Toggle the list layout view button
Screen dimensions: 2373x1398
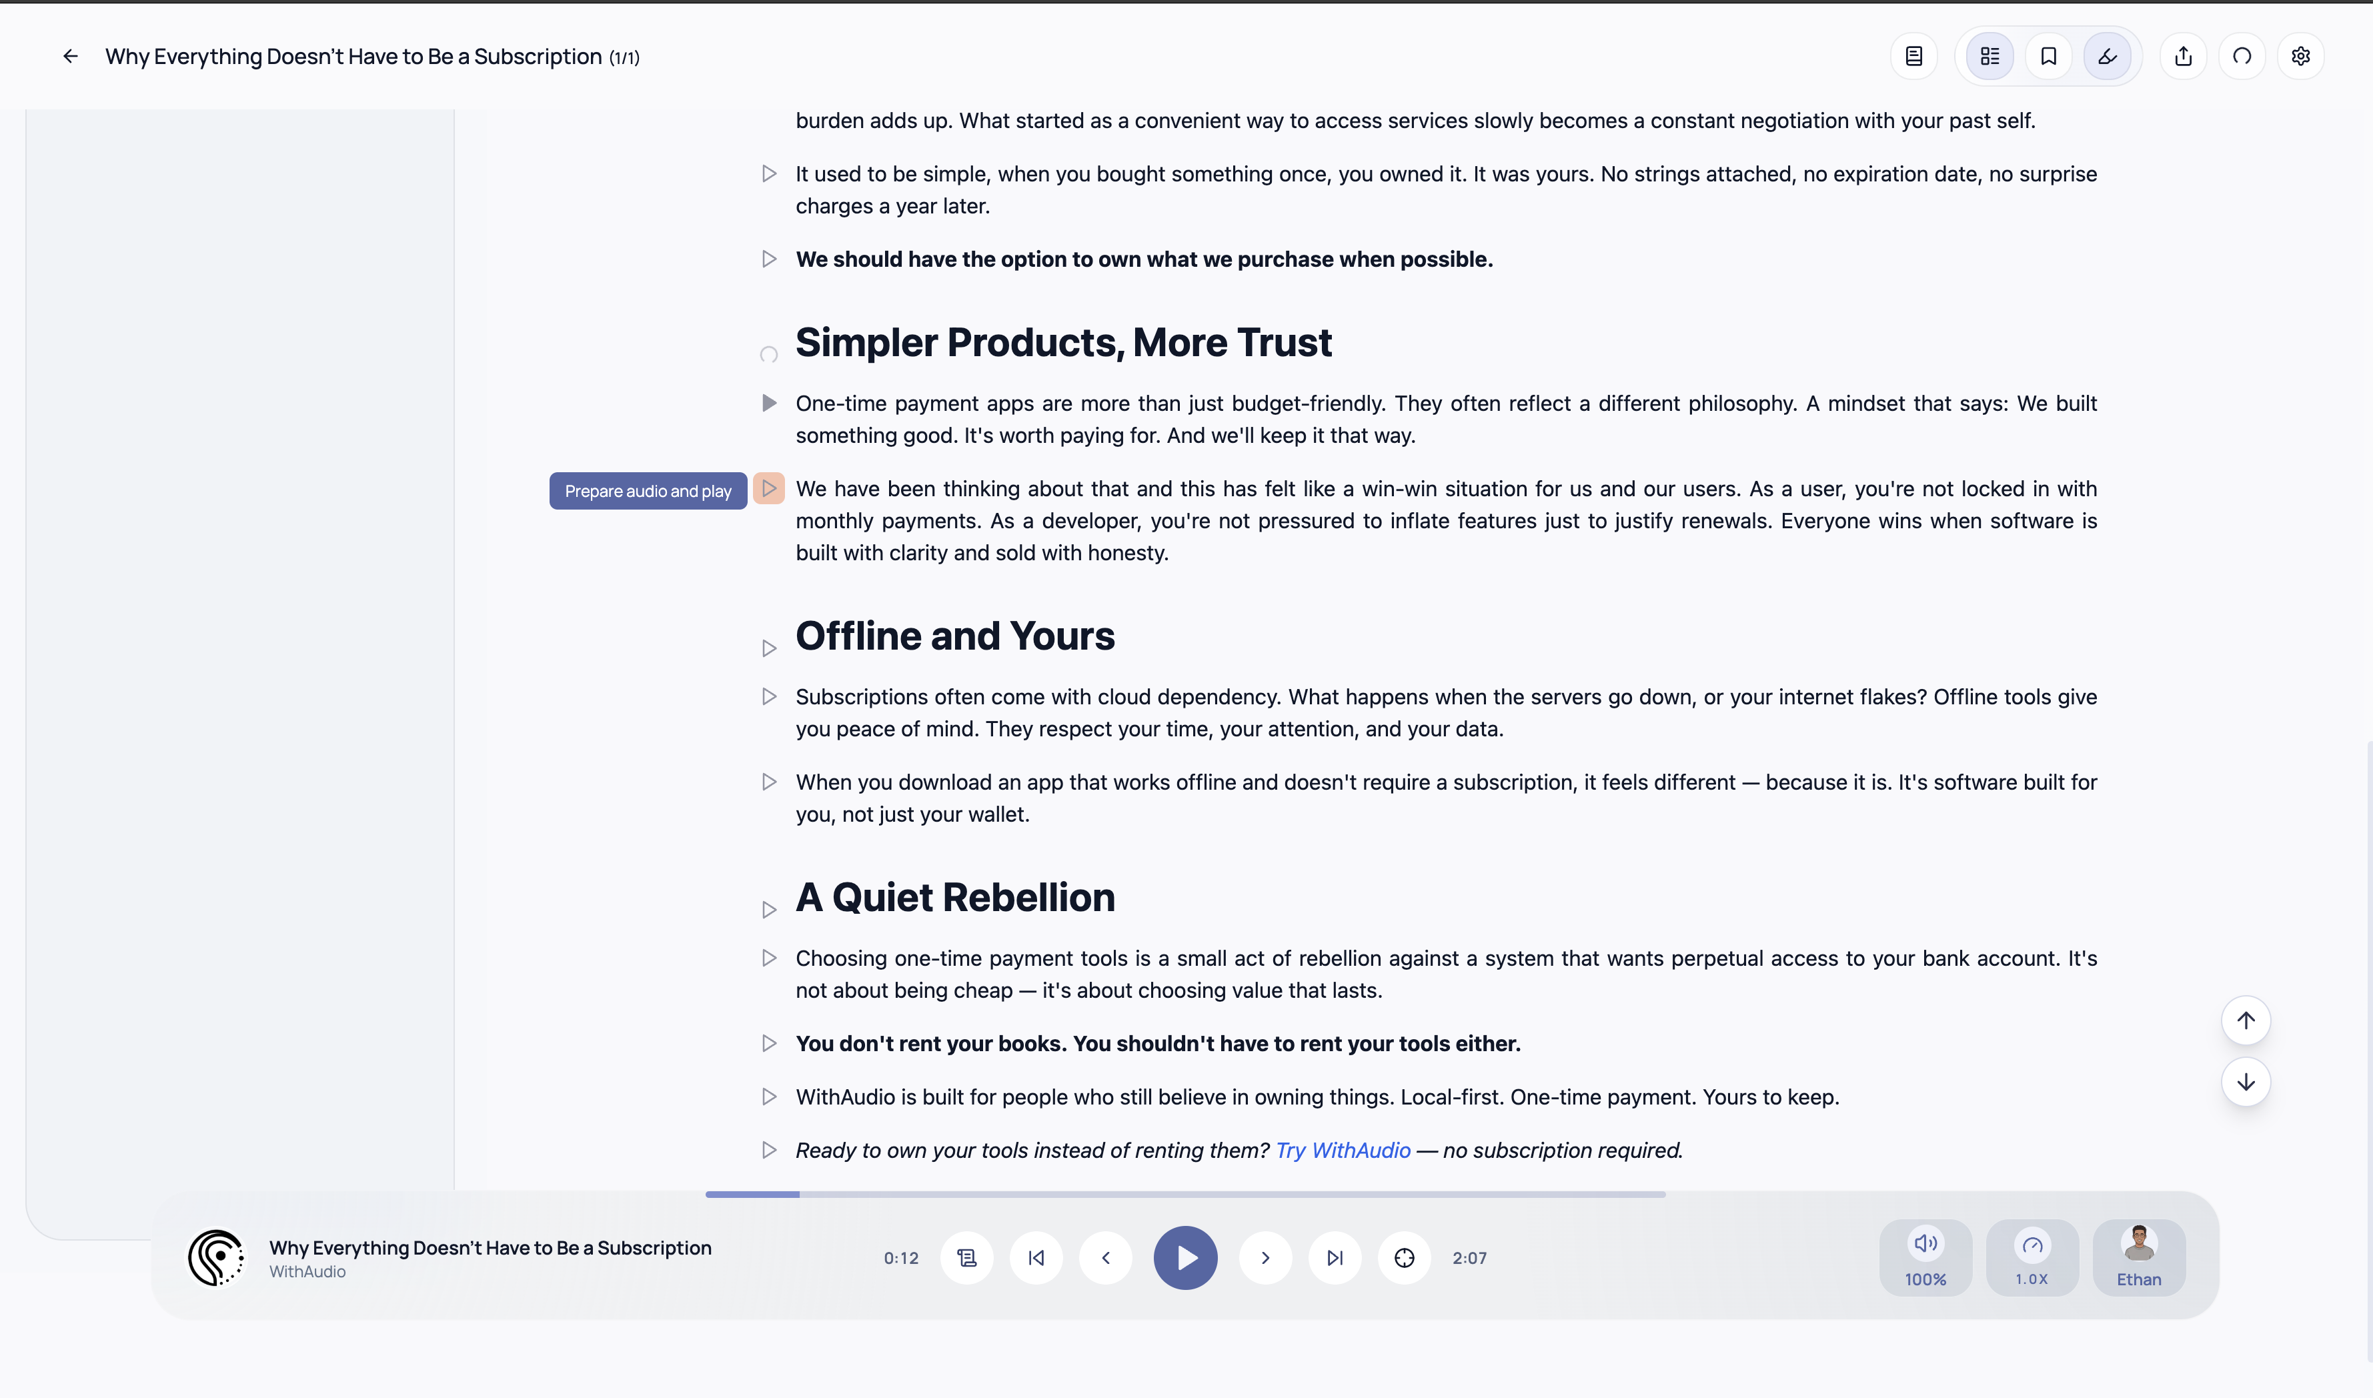1990,57
